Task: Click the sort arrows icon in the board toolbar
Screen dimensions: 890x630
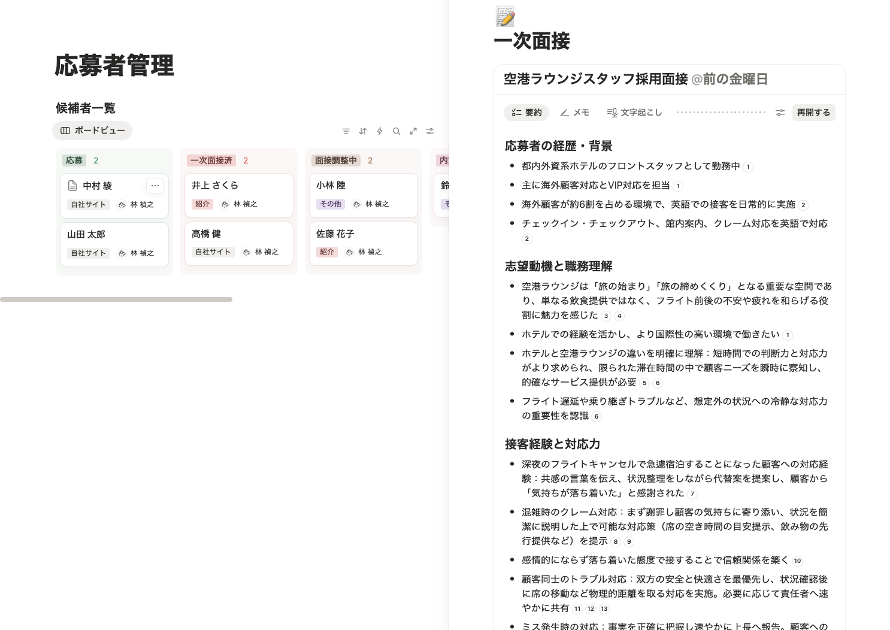Action: [363, 131]
